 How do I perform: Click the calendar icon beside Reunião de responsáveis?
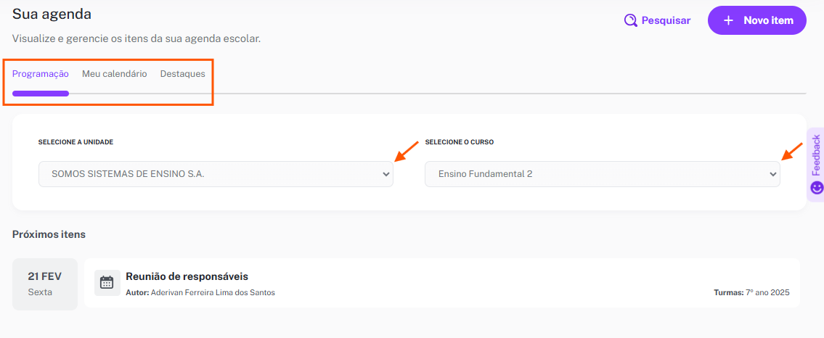pos(107,282)
